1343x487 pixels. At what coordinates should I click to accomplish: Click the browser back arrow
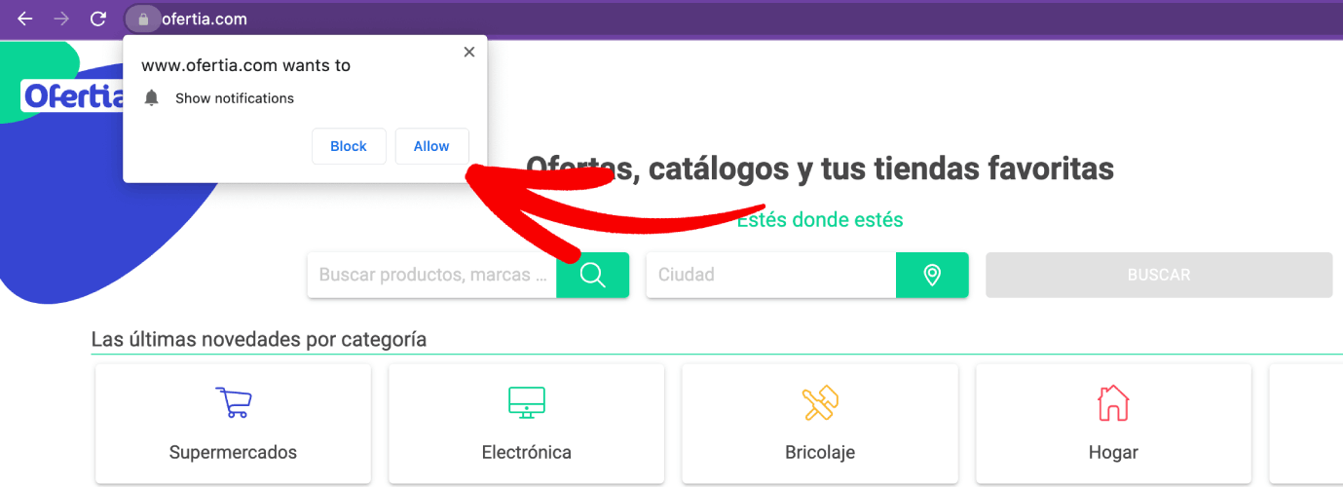(x=25, y=19)
